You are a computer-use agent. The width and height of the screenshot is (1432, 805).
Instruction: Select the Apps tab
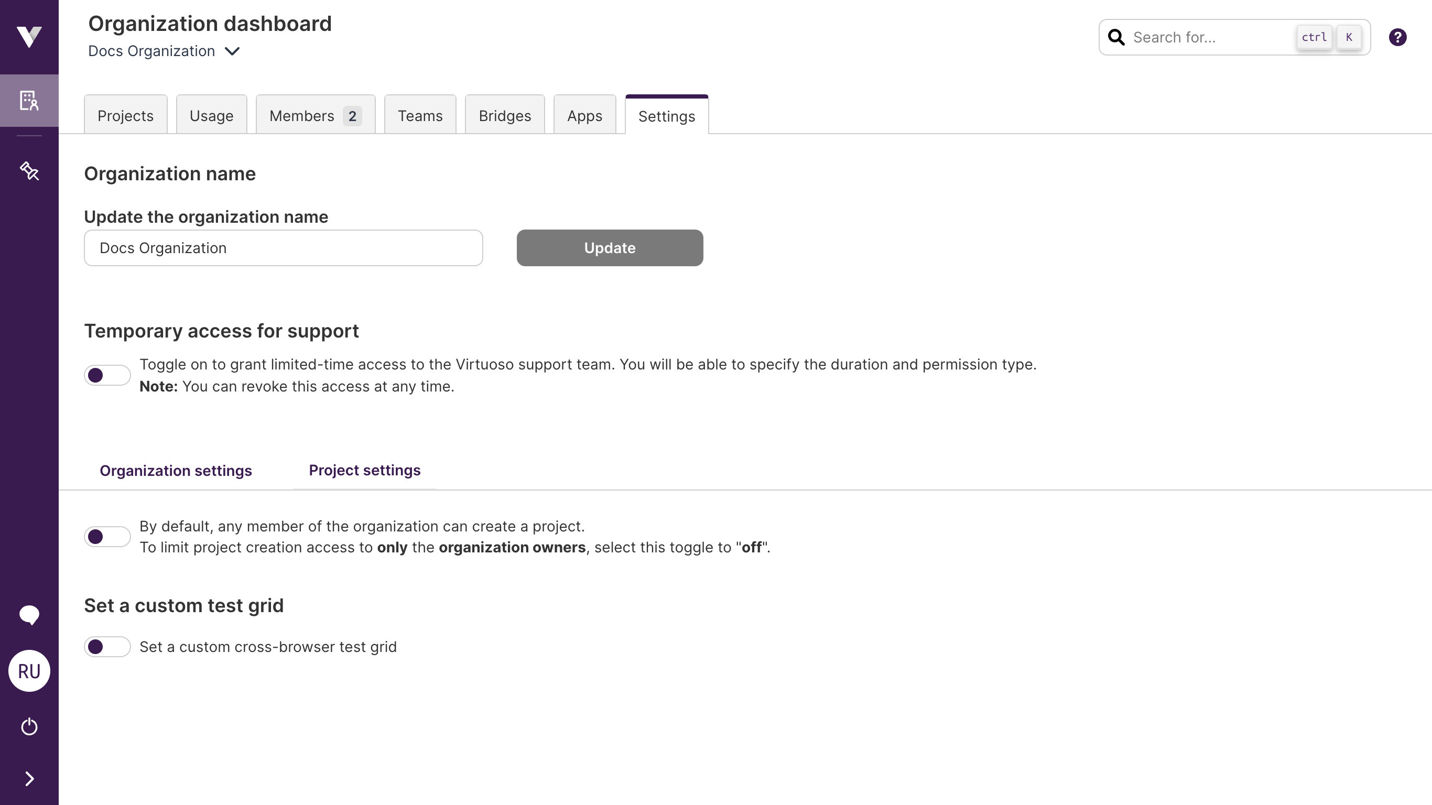pyautogui.click(x=585, y=115)
